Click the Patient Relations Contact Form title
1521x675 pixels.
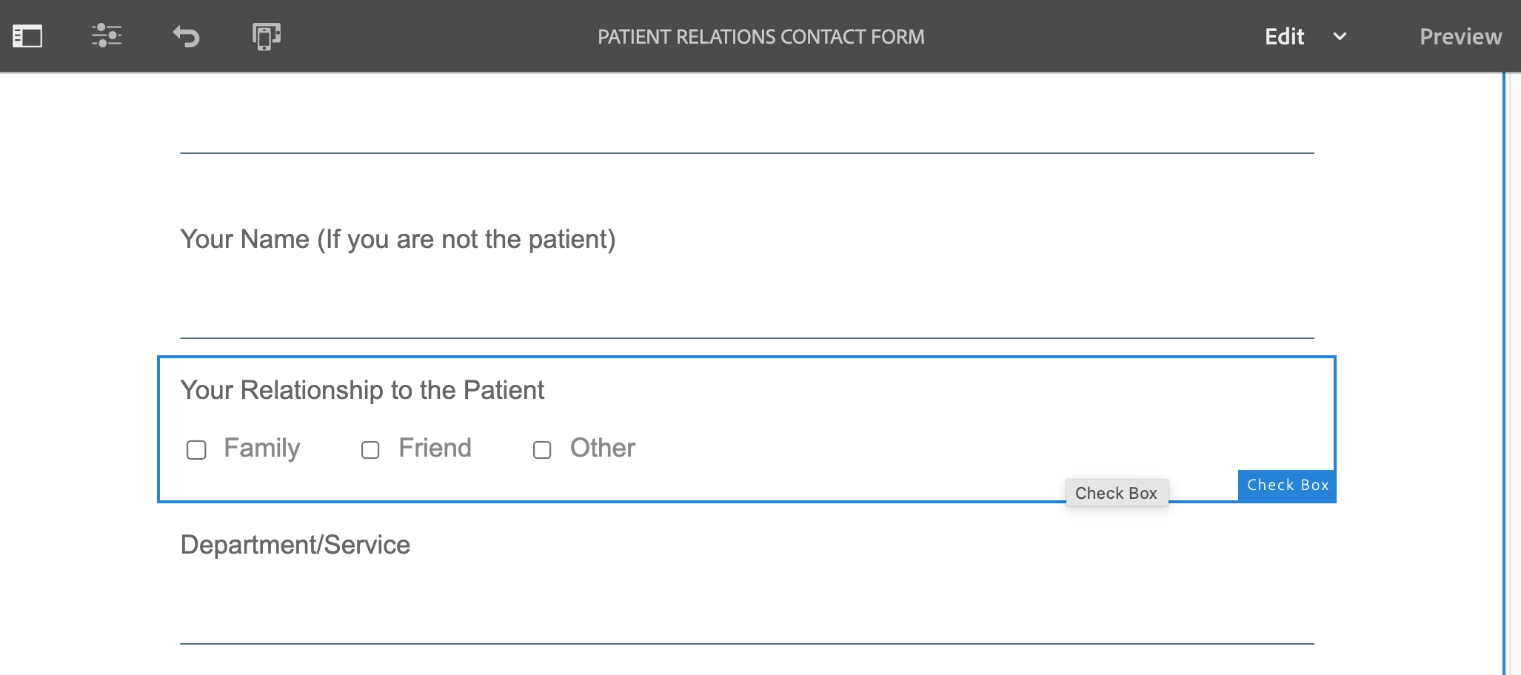point(760,36)
